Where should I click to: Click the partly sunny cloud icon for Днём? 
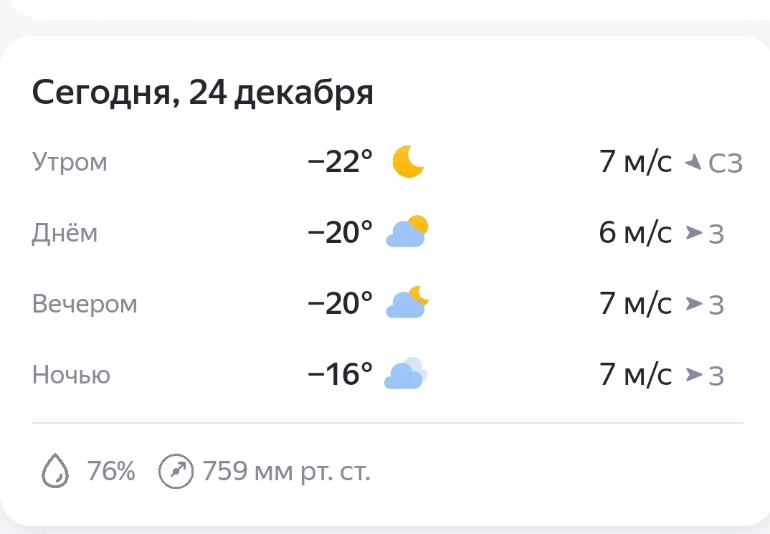click(407, 232)
